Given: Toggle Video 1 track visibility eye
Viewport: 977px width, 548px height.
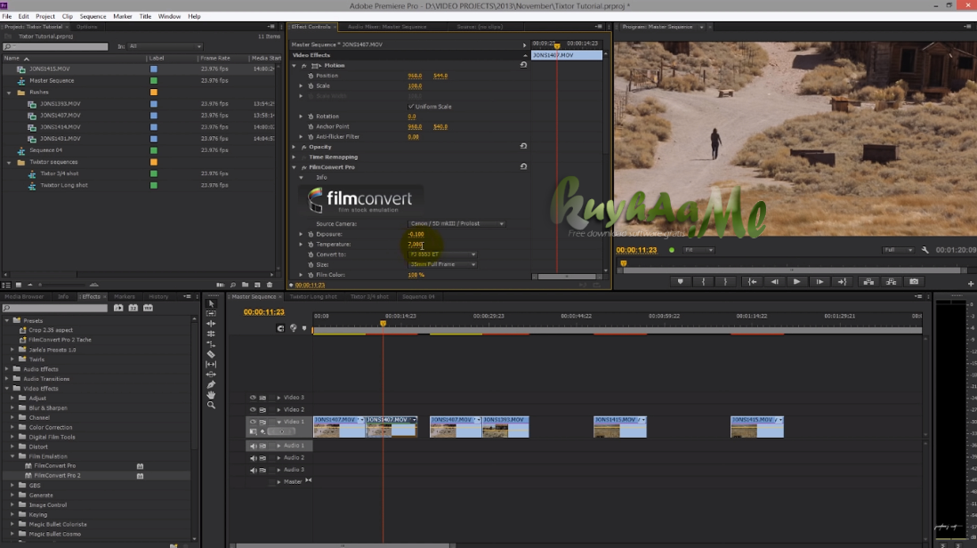Looking at the screenshot, I should pos(253,422).
